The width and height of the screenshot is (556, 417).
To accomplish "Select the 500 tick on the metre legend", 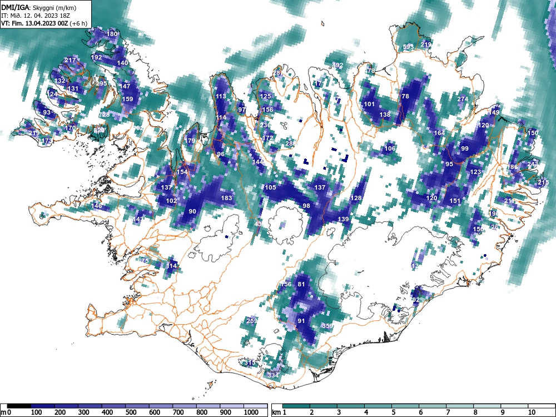I will pos(131,413).
